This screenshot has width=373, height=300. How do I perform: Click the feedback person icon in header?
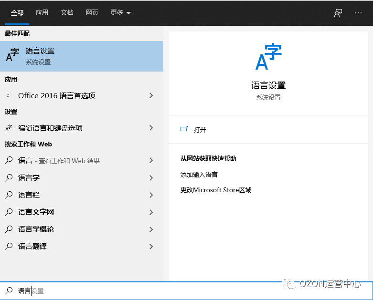pos(338,13)
